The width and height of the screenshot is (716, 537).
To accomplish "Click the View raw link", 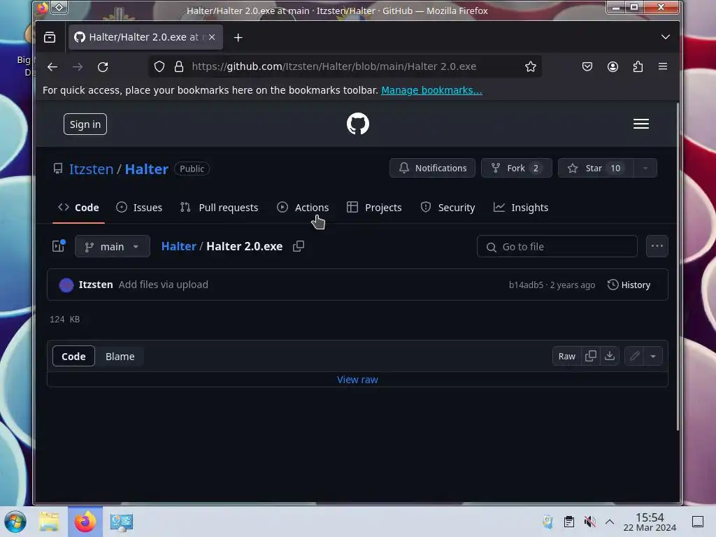I will coord(357,380).
